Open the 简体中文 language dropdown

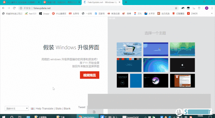(x=17, y=109)
